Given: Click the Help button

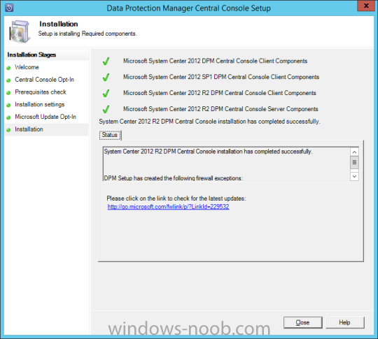Looking at the screenshot, I should 344,322.
